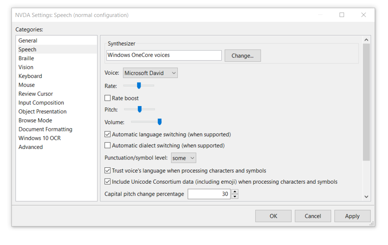Increase capital pitch change with up arrow
The width and height of the screenshot is (388, 245).
point(235,192)
